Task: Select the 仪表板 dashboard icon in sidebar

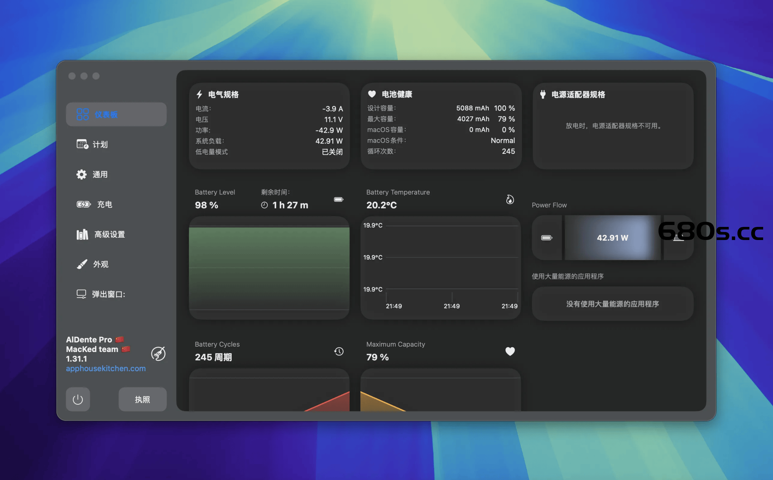Action: pyautogui.click(x=82, y=114)
